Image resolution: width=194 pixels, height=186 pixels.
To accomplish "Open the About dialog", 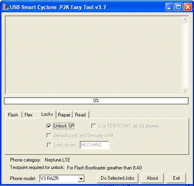I will (x=152, y=178).
